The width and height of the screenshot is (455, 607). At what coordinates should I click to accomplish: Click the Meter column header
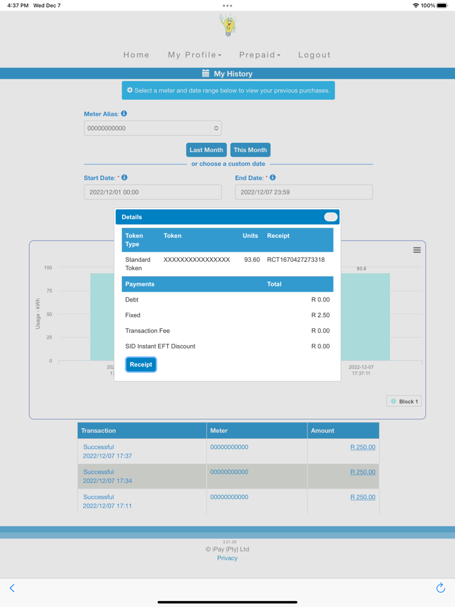[x=257, y=430]
